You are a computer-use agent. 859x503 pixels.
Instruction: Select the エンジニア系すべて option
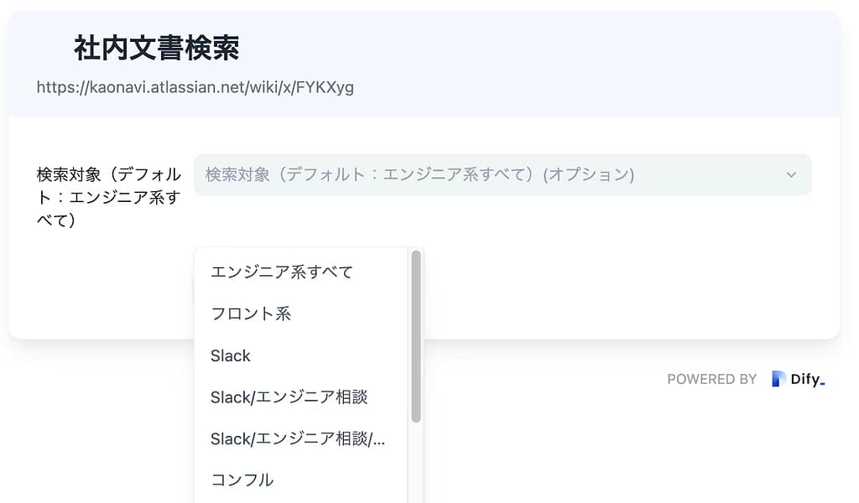click(282, 272)
